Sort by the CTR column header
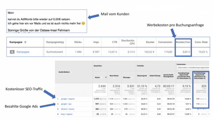Screen dimensions: 213x126 pos(114,42)
